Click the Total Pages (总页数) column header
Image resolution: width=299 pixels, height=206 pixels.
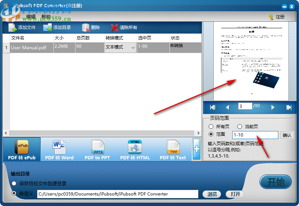90,38
